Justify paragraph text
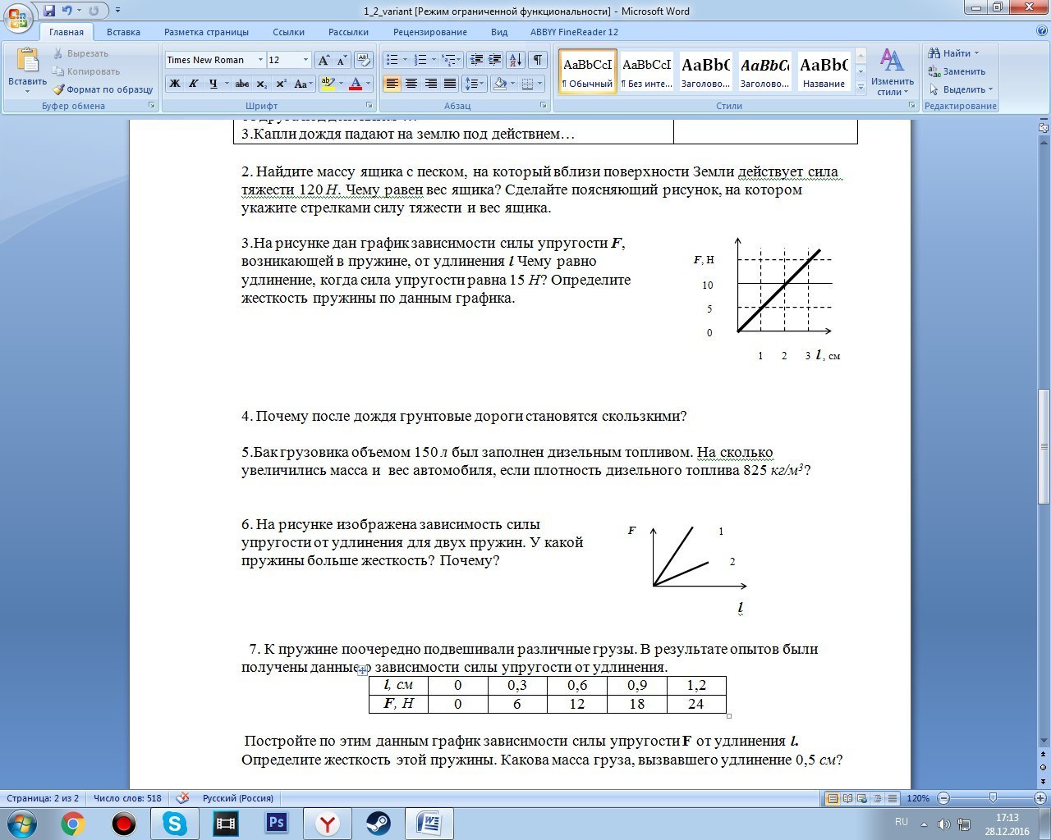Screen dimensions: 1051x840 coord(450,84)
